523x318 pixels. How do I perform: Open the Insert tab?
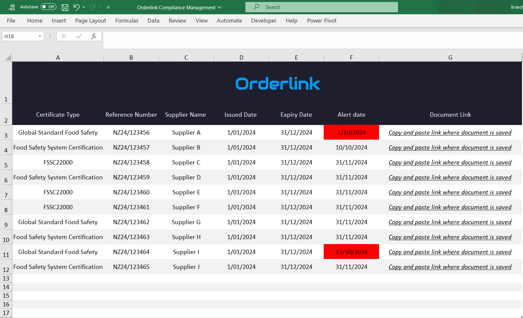pyautogui.click(x=59, y=21)
